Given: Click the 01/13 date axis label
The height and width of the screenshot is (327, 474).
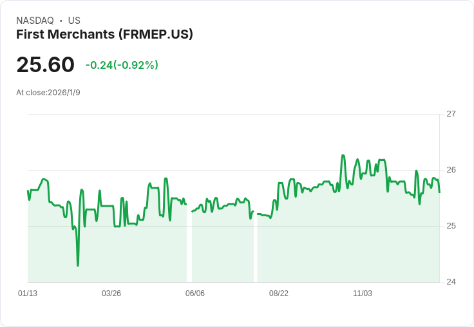Looking at the screenshot, I should (28, 294).
